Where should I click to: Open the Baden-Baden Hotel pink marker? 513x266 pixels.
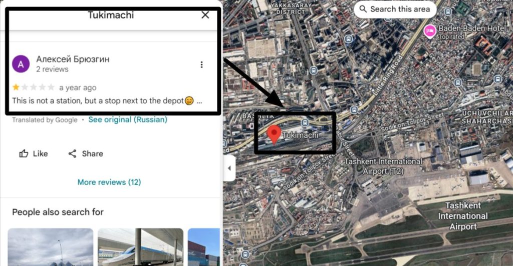click(x=430, y=31)
